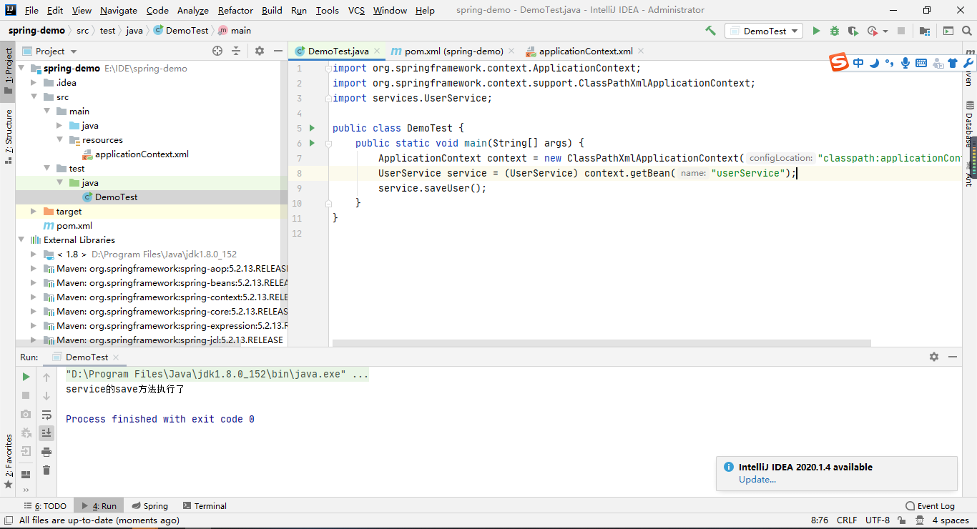Open Run panel settings gear

click(x=934, y=357)
